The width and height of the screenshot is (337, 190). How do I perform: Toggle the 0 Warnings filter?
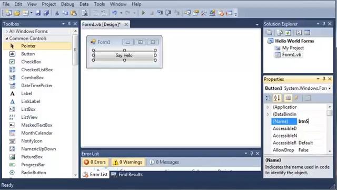tap(127, 162)
